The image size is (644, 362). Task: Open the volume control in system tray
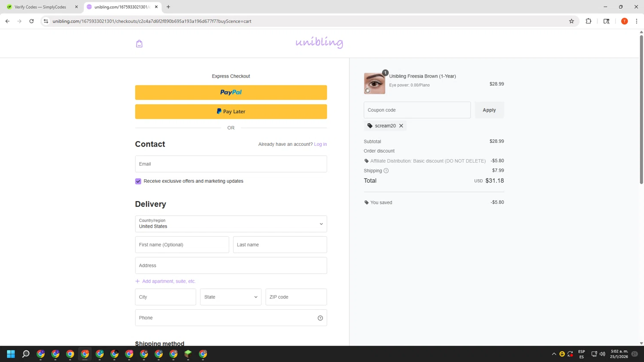[x=602, y=354]
